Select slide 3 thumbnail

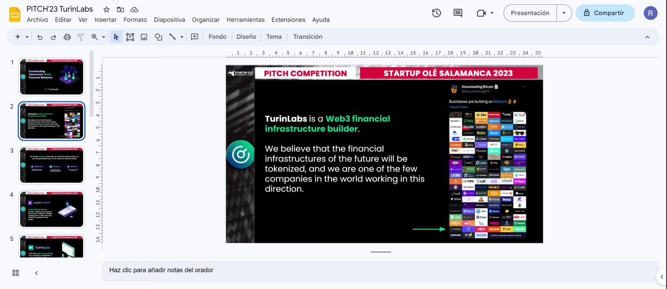pyautogui.click(x=51, y=165)
